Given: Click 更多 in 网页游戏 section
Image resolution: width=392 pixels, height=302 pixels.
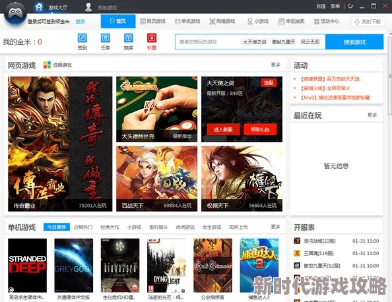Looking at the screenshot, I should pyautogui.click(x=275, y=65).
